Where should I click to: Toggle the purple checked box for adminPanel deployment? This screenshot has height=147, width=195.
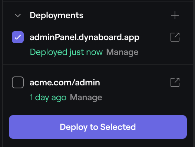point(18,37)
